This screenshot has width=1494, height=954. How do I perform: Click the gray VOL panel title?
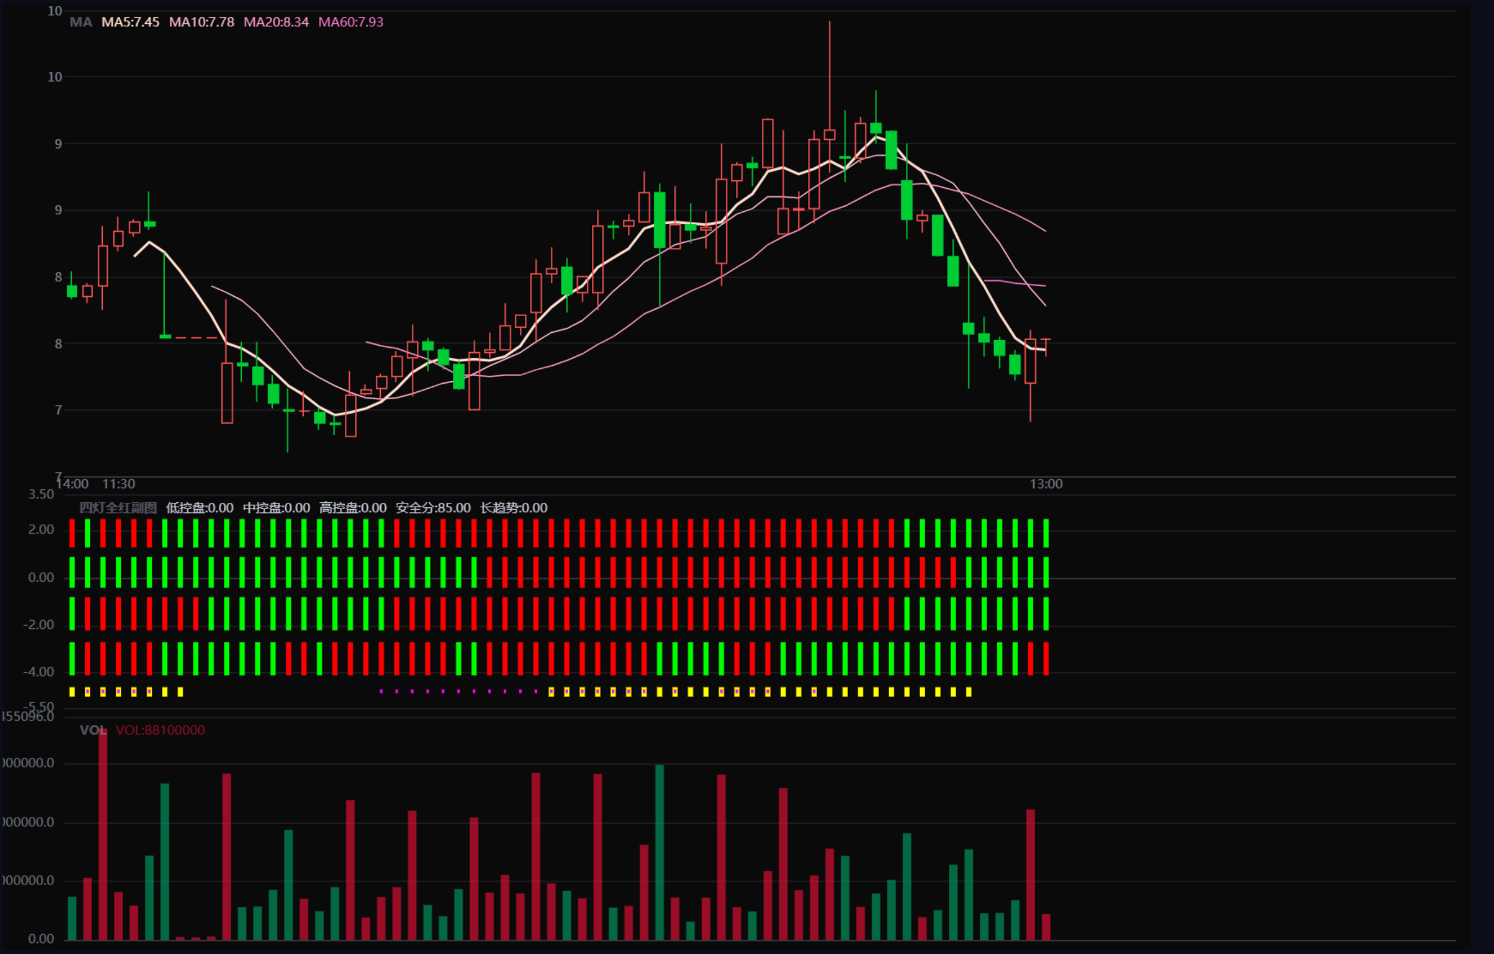(93, 730)
